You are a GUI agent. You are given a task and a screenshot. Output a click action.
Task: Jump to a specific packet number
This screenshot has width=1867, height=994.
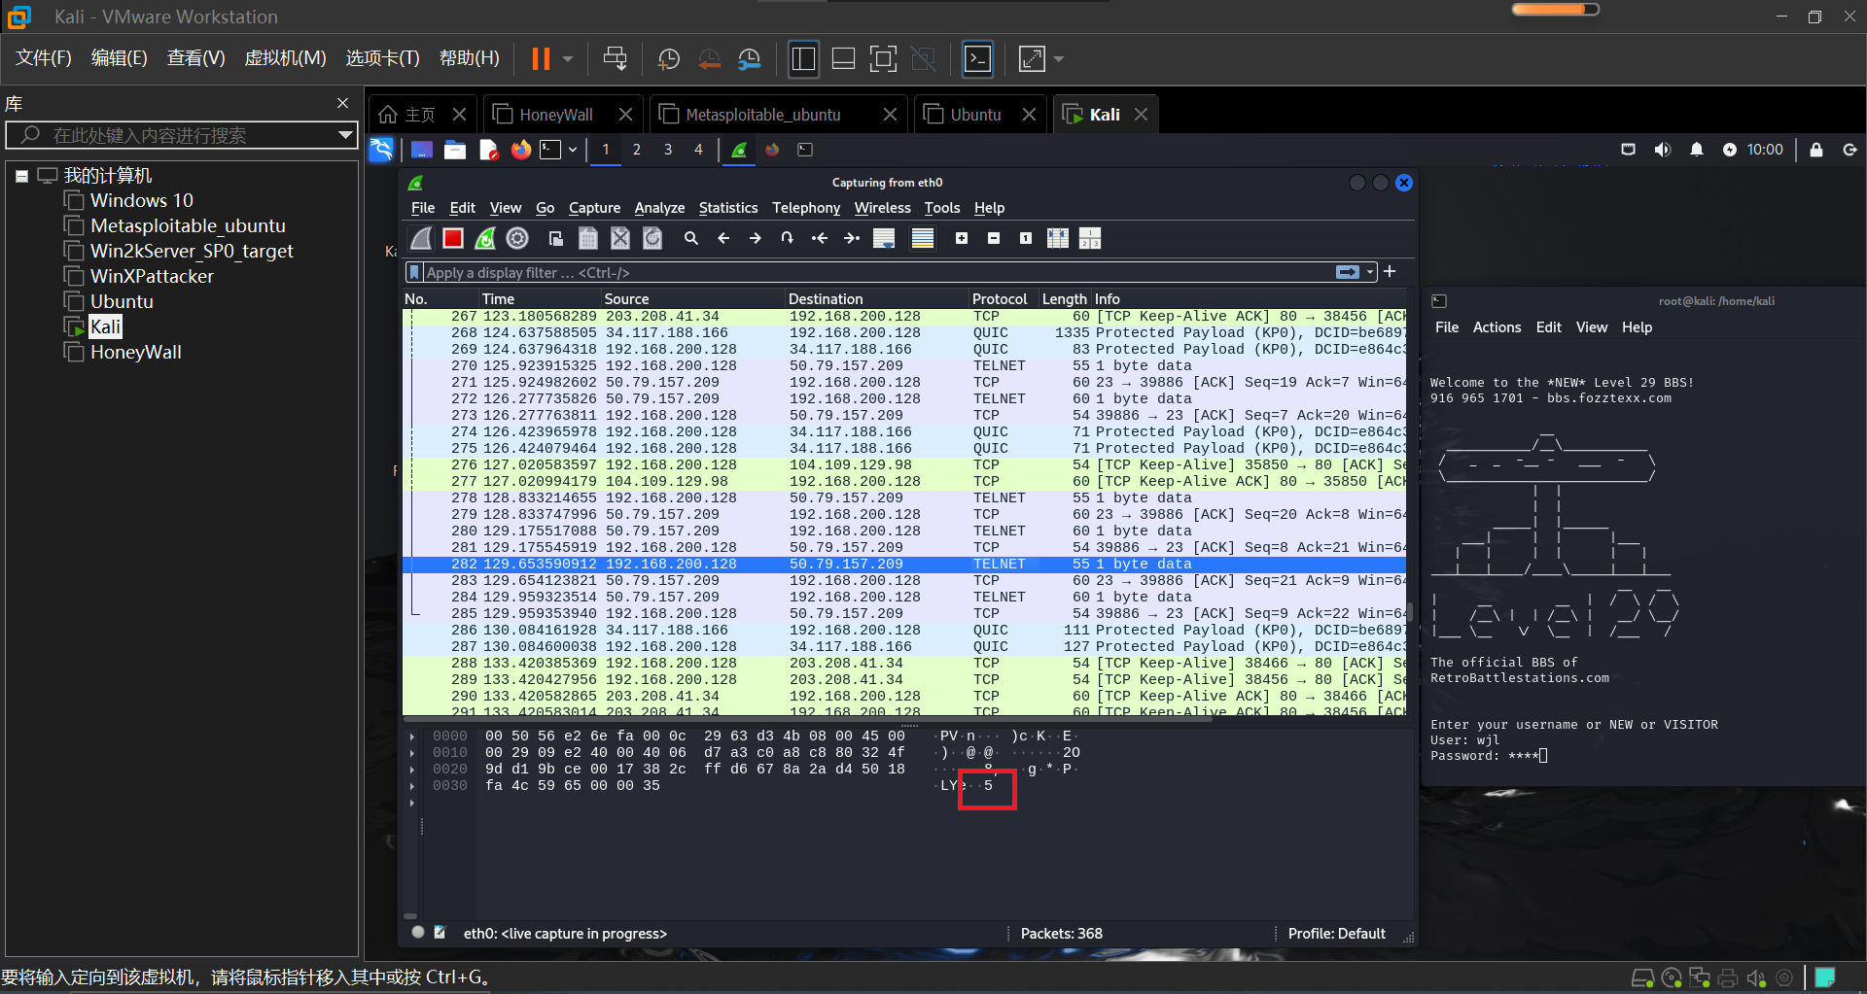coord(788,238)
